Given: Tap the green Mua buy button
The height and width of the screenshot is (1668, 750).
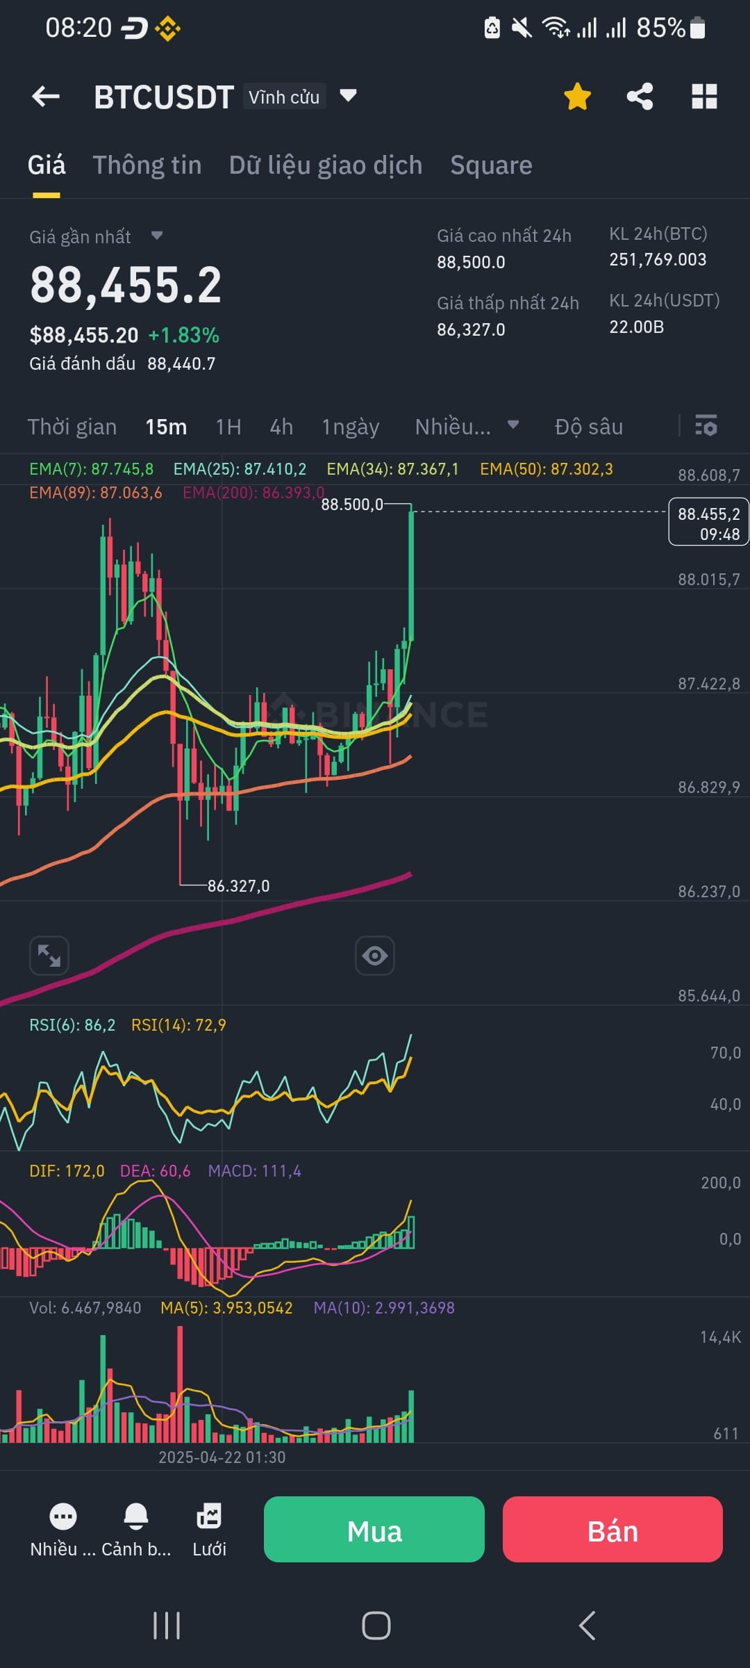Looking at the screenshot, I should point(374,1530).
